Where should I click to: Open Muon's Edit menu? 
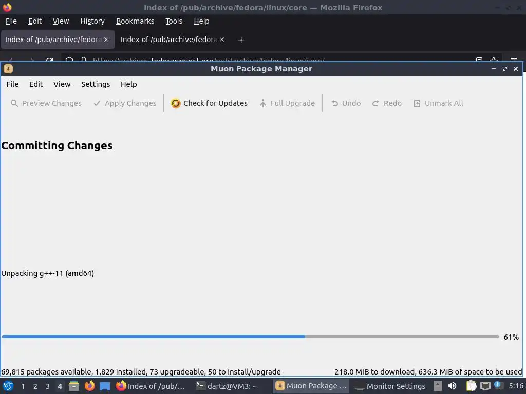click(x=36, y=84)
